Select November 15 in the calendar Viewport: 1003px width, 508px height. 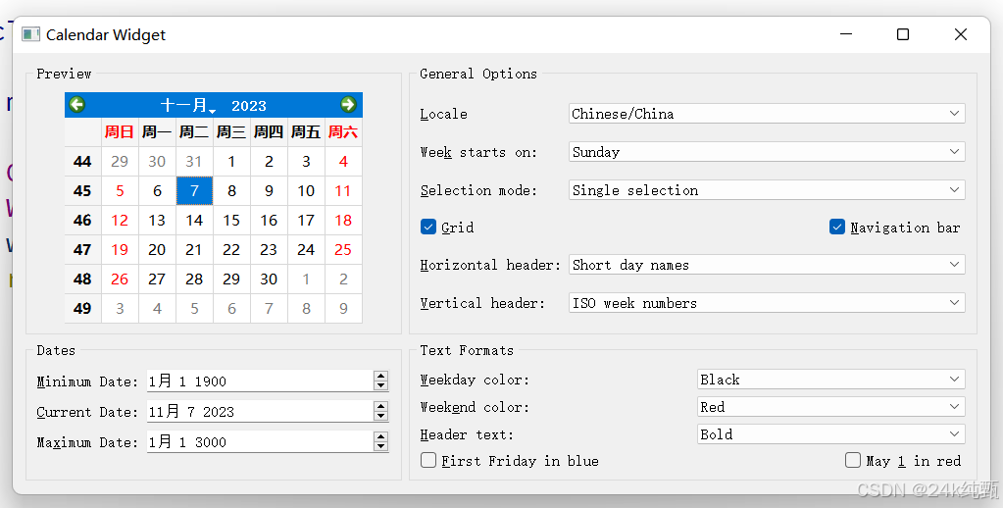point(231,220)
